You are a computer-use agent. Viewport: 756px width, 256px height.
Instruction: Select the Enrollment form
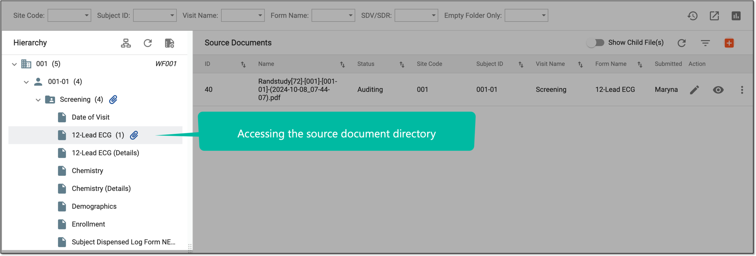(x=88, y=224)
